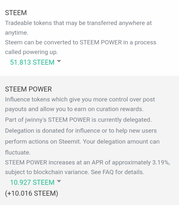The height and width of the screenshot is (205, 179).
Task: Click the word 'anytime.' in the STEEM description
Action: tap(17, 33)
